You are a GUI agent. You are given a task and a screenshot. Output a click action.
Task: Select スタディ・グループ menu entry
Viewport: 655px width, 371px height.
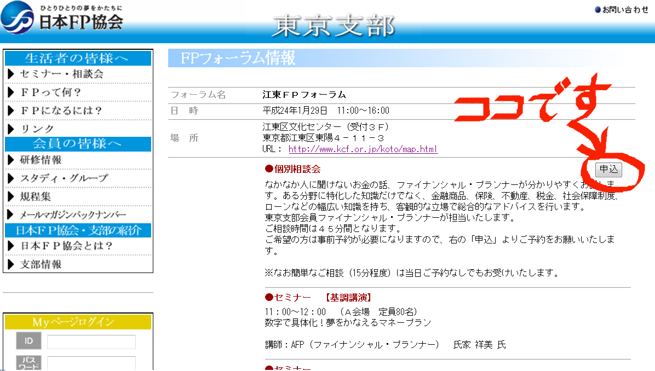click(64, 178)
